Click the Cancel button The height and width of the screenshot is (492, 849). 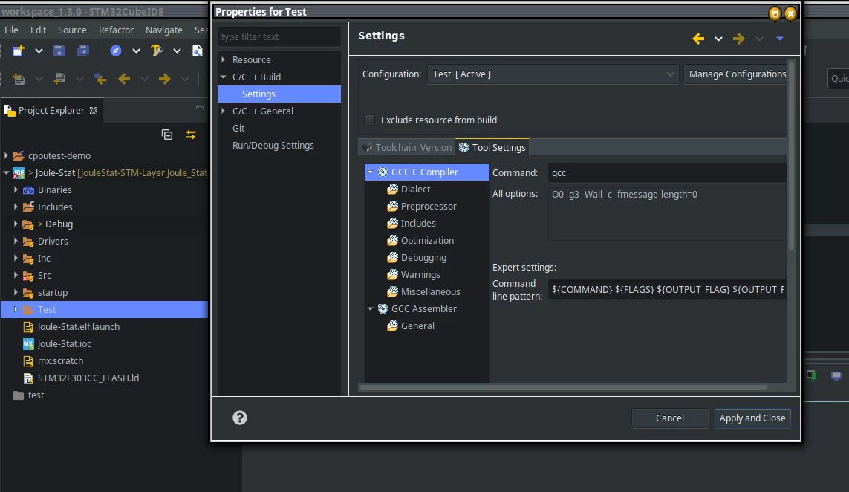tap(670, 418)
